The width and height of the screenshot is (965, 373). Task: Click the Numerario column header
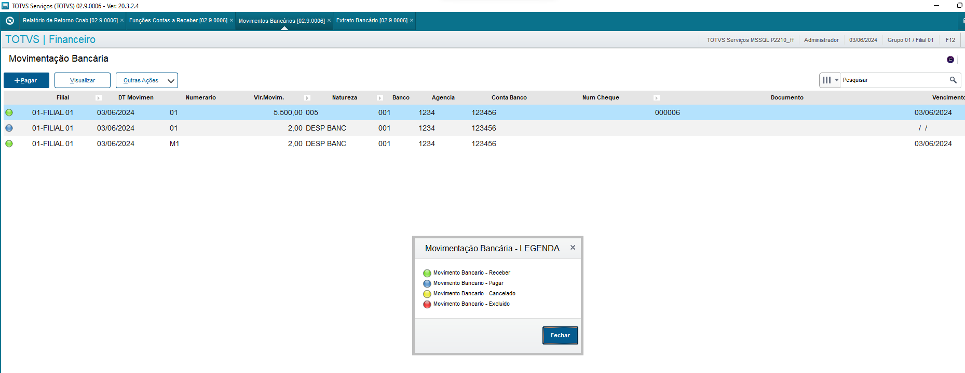(x=201, y=97)
